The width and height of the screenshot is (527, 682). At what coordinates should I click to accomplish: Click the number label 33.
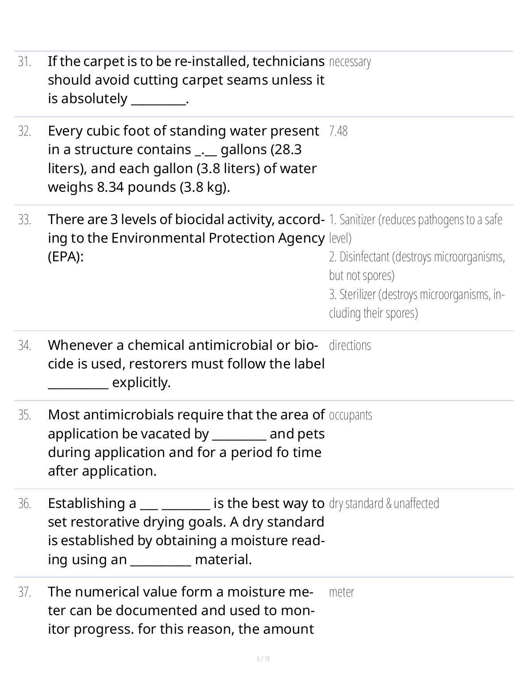(25, 220)
